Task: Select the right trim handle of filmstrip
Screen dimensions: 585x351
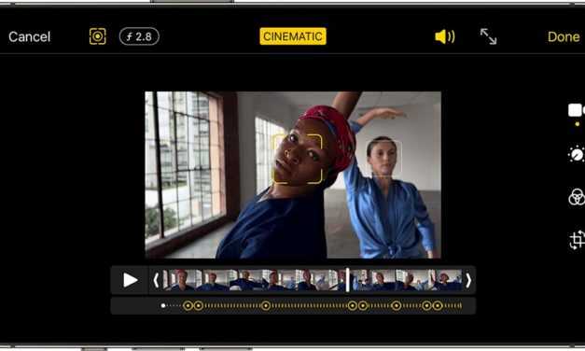Action: point(468,280)
